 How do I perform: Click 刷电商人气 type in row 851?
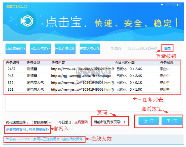(35, 89)
